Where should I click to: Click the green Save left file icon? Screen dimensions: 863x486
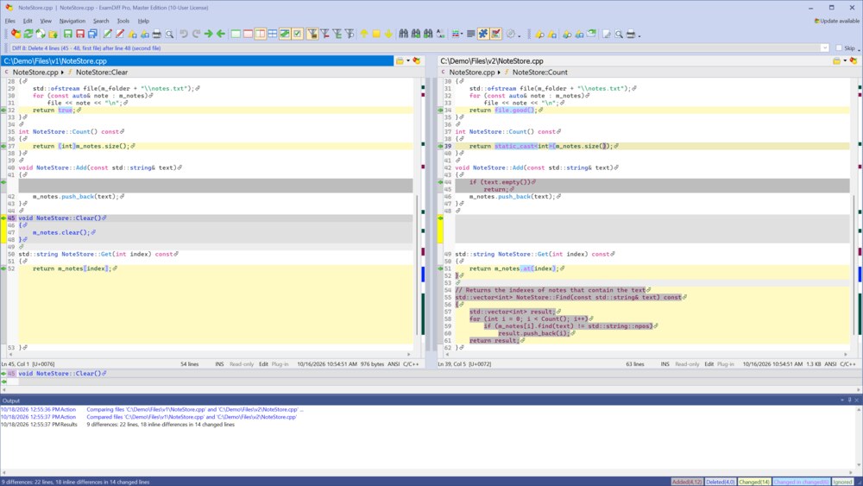tap(67, 35)
